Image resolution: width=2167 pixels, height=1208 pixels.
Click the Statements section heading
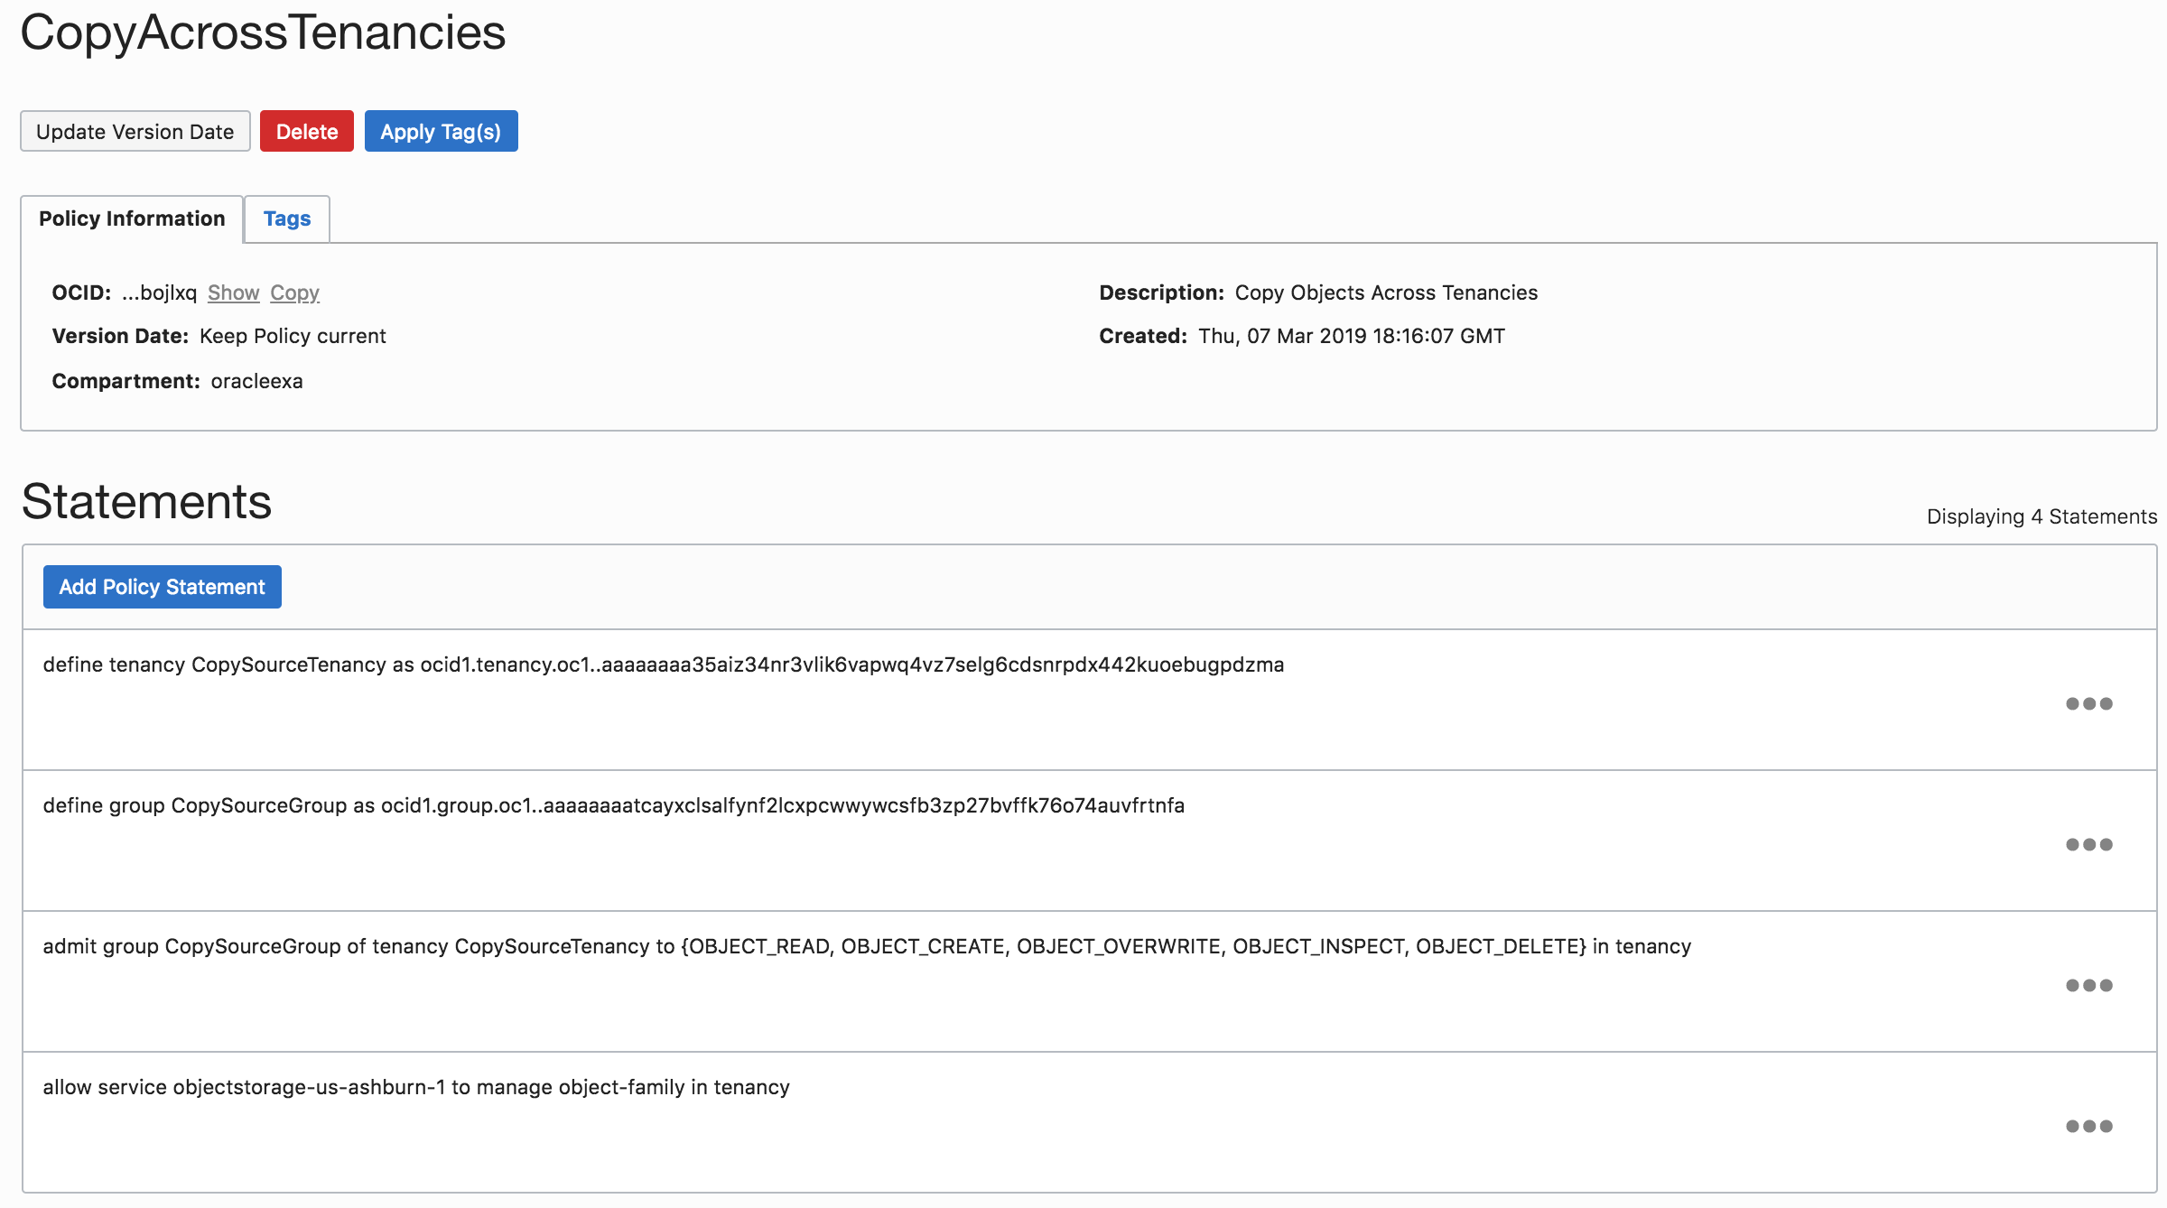click(x=146, y=502)
